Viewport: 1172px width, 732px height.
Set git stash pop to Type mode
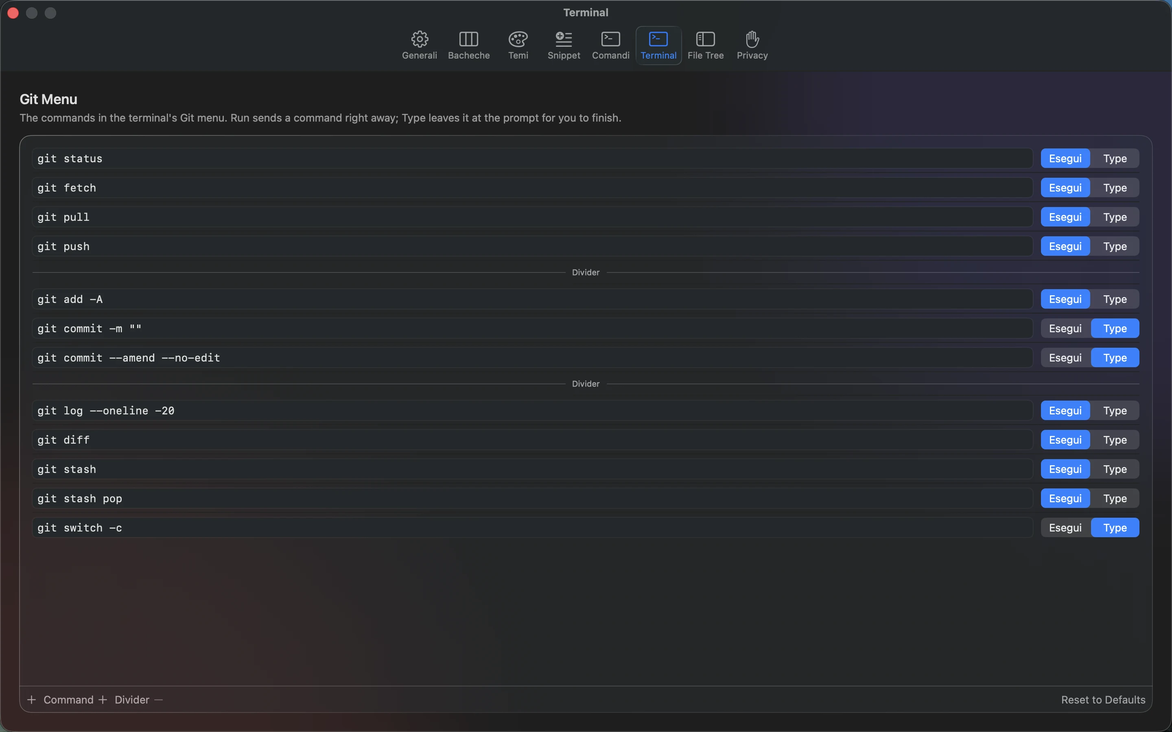1115,498
